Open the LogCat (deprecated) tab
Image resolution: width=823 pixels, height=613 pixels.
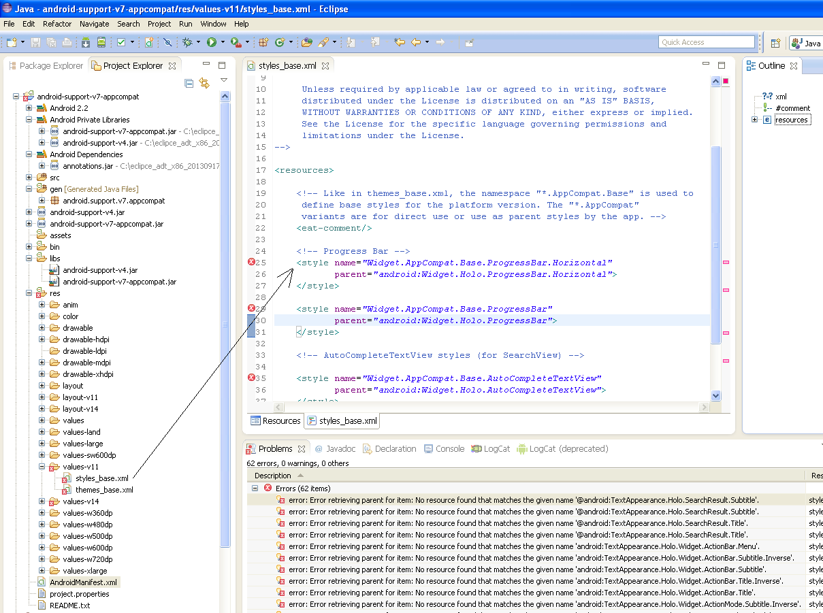click(562, 449)
